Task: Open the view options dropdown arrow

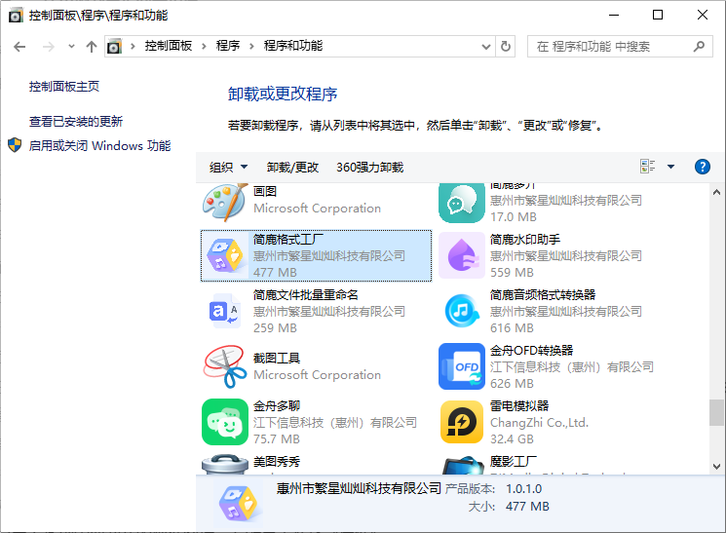Action: [x=670, y=167]
